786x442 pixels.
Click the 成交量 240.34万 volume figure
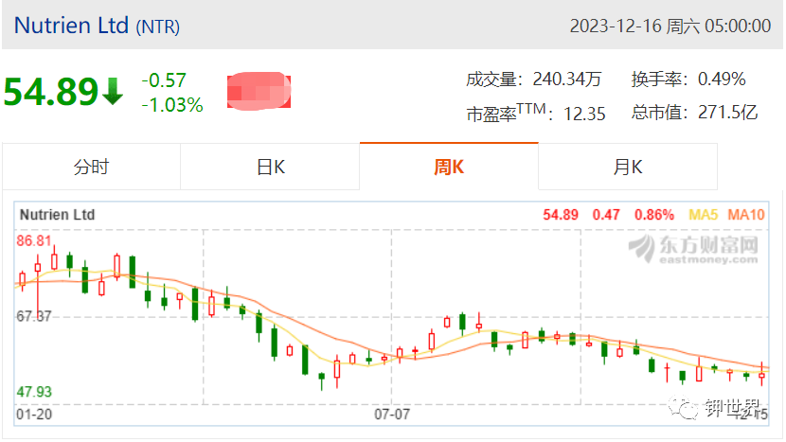pyautogui.click(x=533, y=80)
